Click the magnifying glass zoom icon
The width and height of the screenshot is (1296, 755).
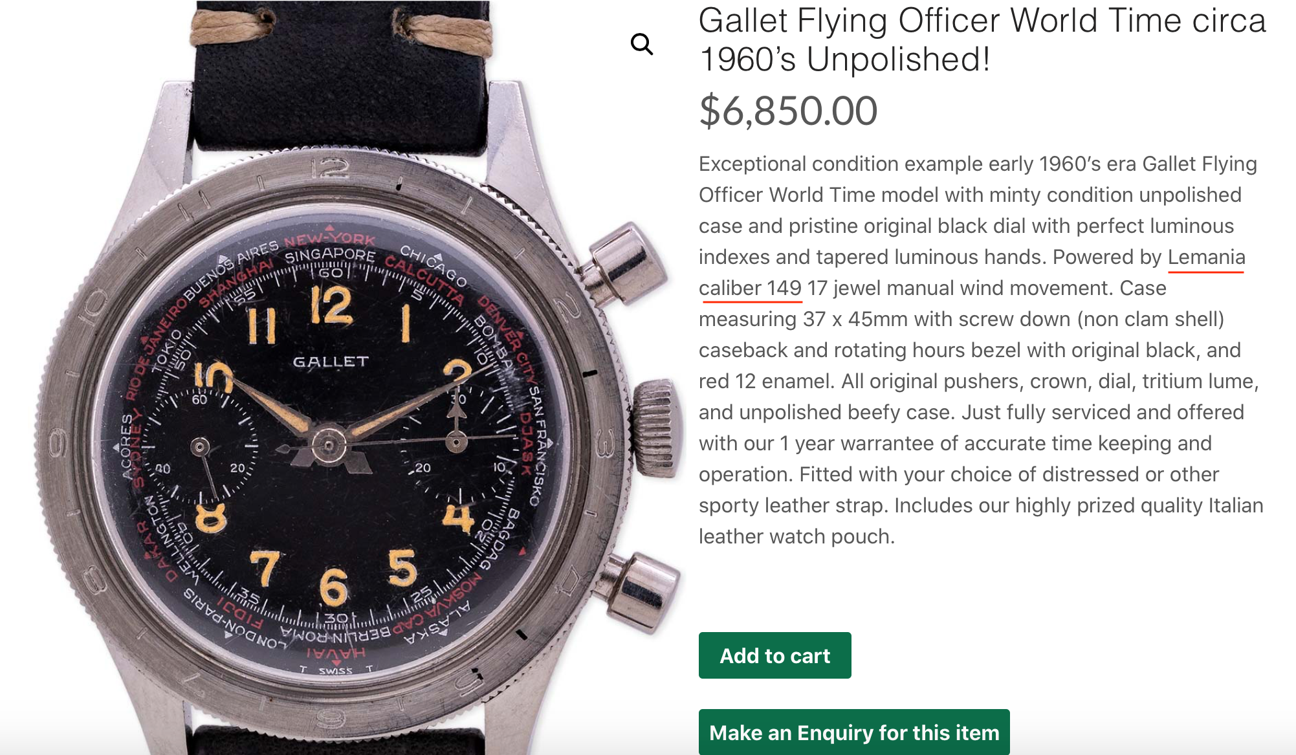click(641, 44)
